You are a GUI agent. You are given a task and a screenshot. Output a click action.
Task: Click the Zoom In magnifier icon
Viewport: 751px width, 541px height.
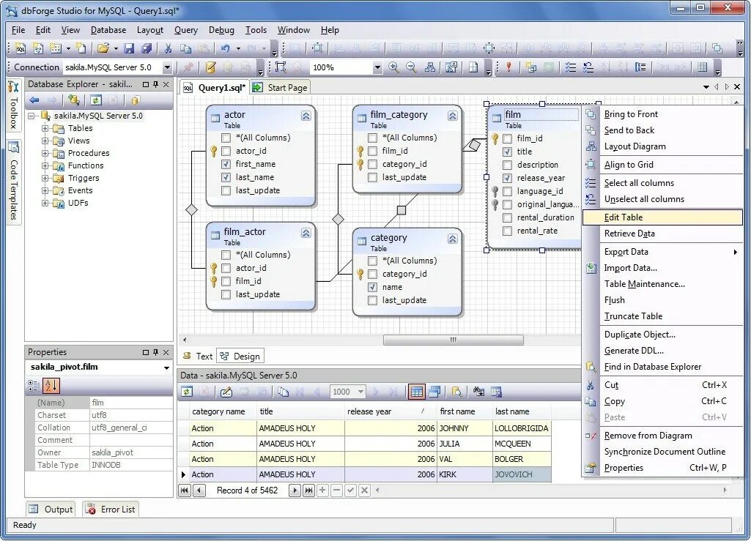[x=393, y=67]
